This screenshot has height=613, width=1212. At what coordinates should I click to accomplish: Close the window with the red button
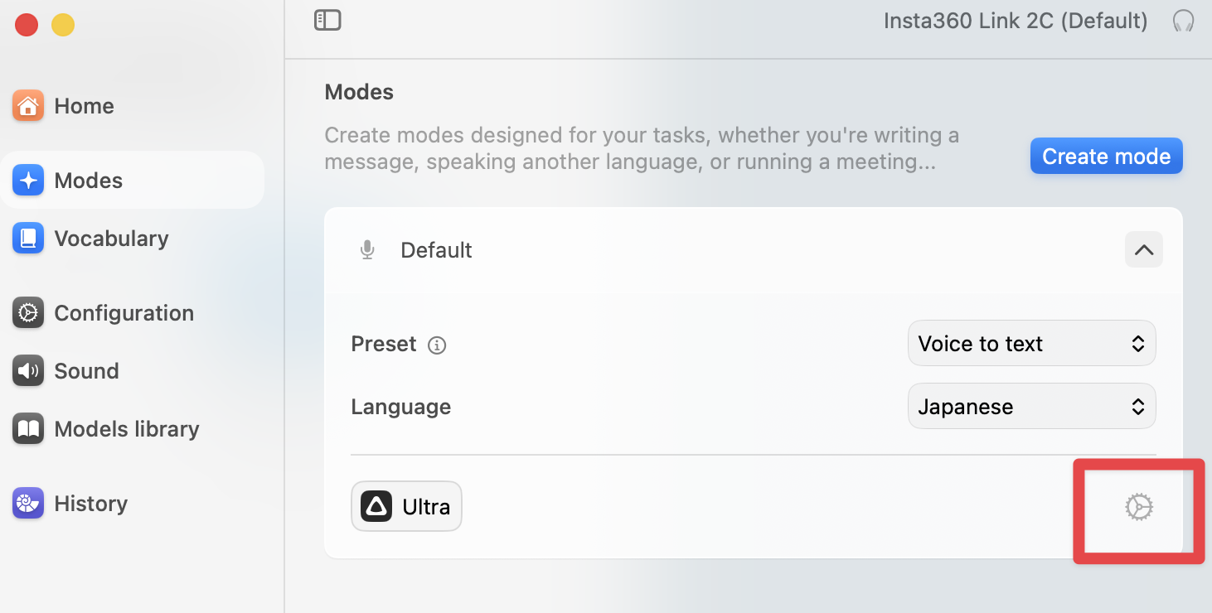pyautogui.click(x=27, y=25)
